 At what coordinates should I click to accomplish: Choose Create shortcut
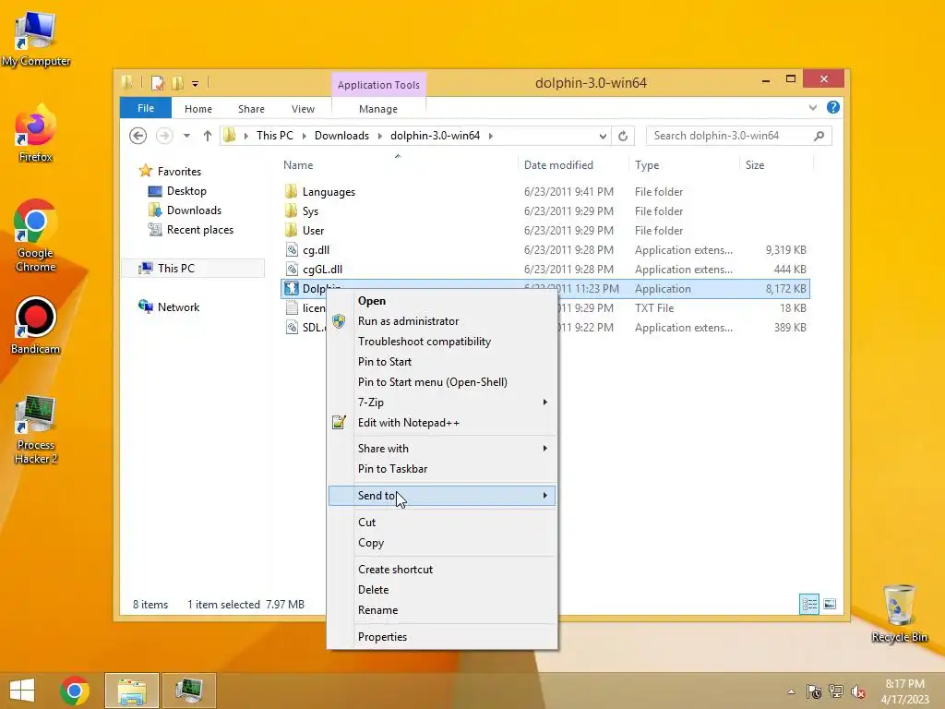click(442, 569)
